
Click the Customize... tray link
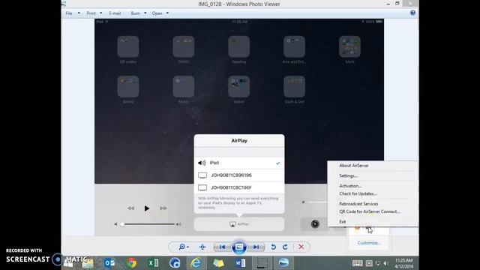tap(369, 243)
